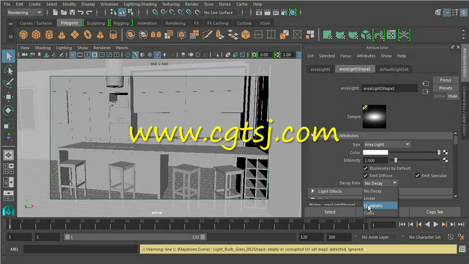Select the arrow Select tool
Viewport: 469px width, 264px height.
coord(9,56)
